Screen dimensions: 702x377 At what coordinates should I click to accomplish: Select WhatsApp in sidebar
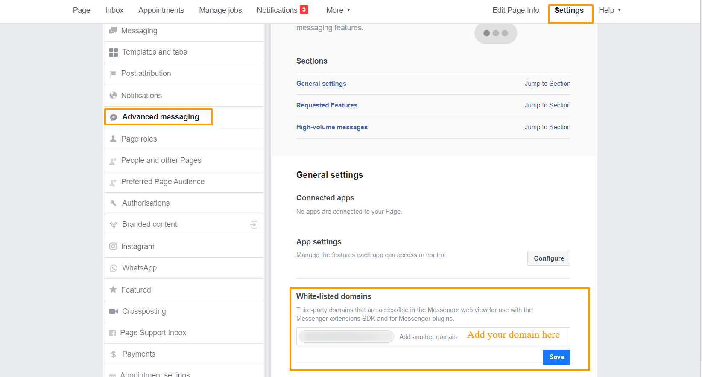tap(184, 268)
